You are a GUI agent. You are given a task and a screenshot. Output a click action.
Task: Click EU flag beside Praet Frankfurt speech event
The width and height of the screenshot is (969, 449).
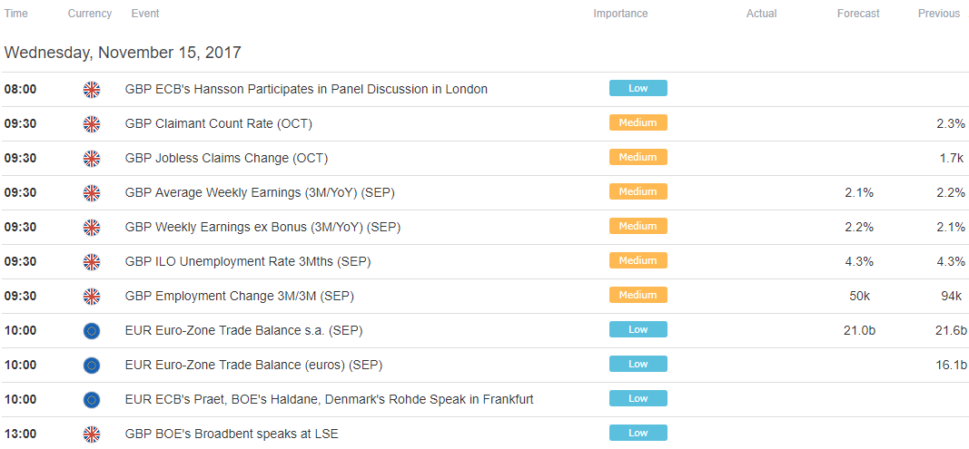point(92,400)
